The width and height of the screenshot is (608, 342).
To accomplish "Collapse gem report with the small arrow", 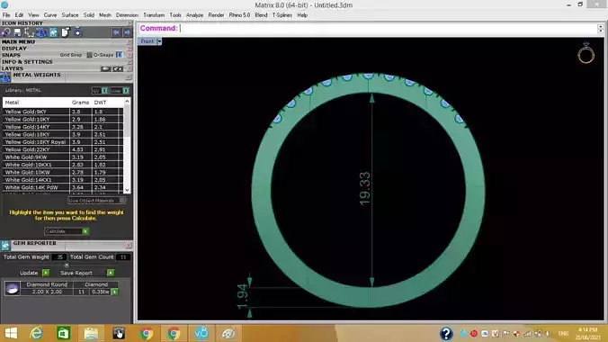I will (67, 265).
